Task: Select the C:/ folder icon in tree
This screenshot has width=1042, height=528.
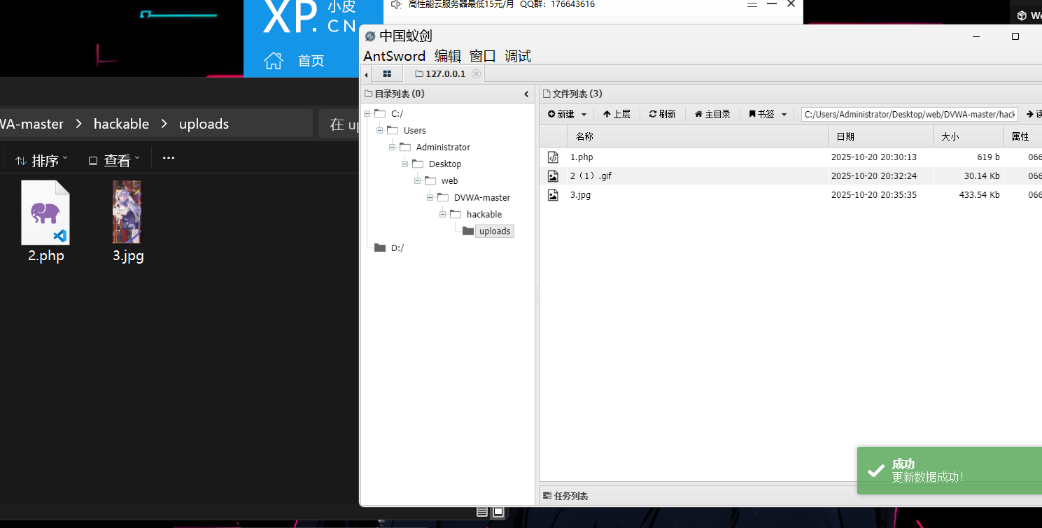Action: click(380, 113)
